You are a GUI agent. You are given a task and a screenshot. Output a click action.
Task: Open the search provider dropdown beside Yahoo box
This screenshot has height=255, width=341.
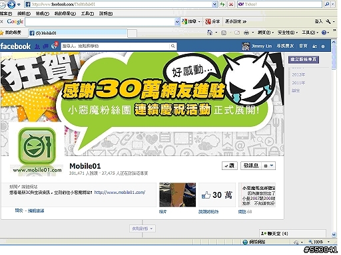pos(333,4)
